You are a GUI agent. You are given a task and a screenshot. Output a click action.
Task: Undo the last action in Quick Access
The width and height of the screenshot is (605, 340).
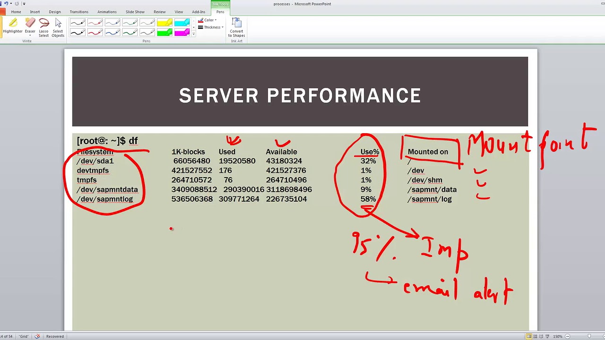tap(6, 4)
